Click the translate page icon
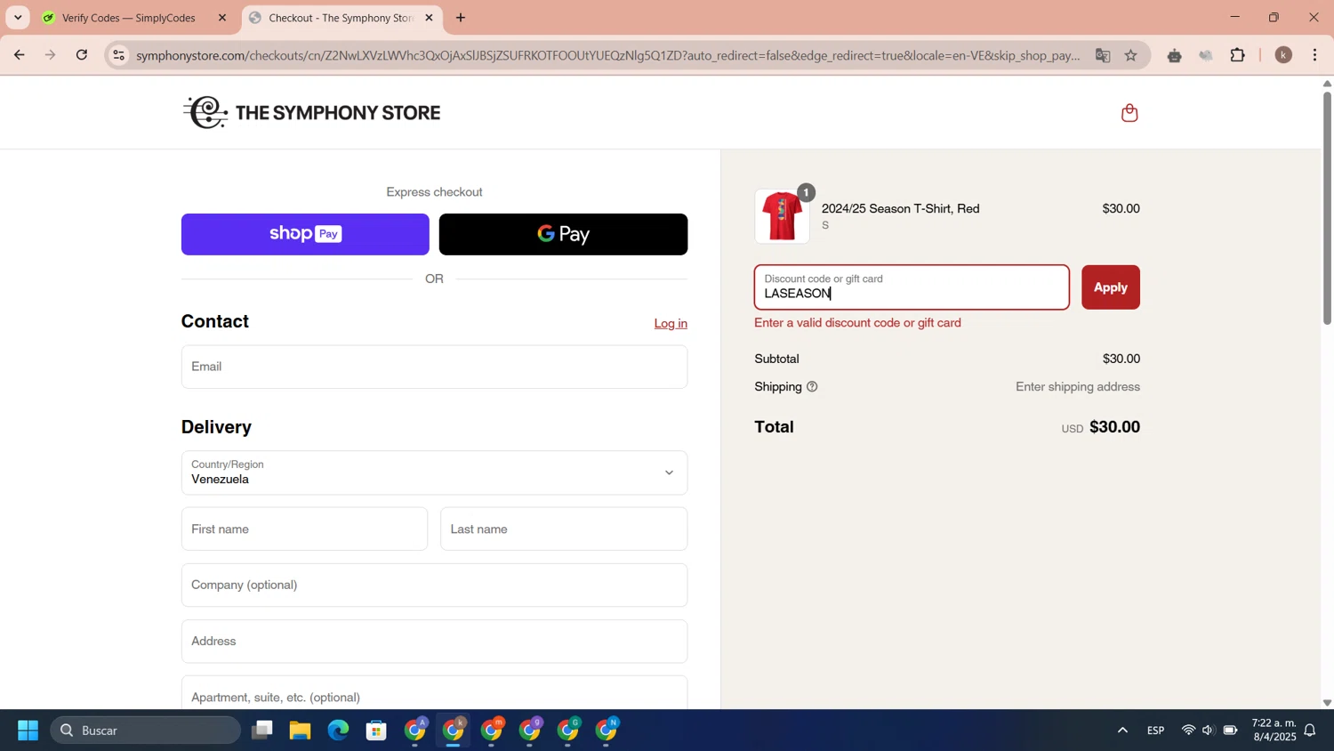The height and width of the screenshot is (751, 1334). (1103, 55)
